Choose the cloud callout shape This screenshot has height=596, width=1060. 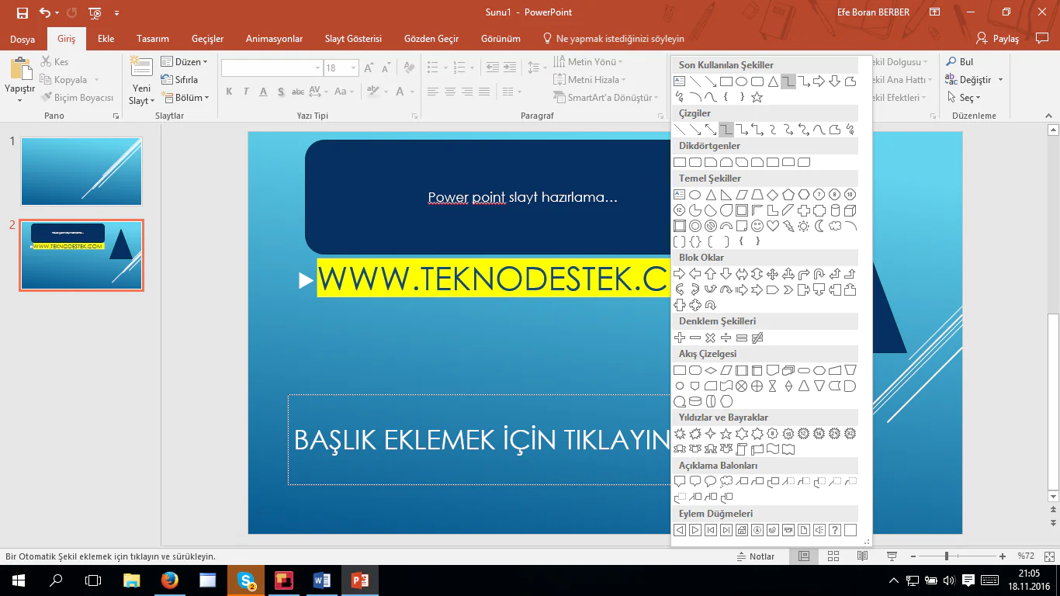[726, 481]
